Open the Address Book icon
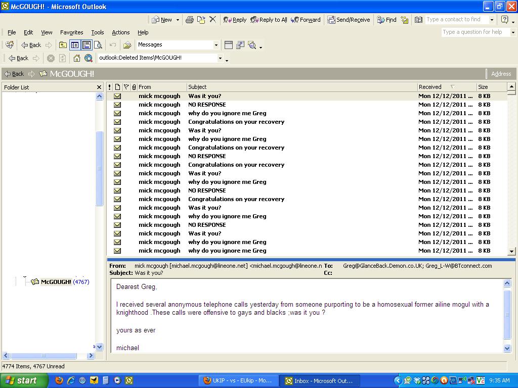Viewport: 518px width, 388px height. click(418, 20)
